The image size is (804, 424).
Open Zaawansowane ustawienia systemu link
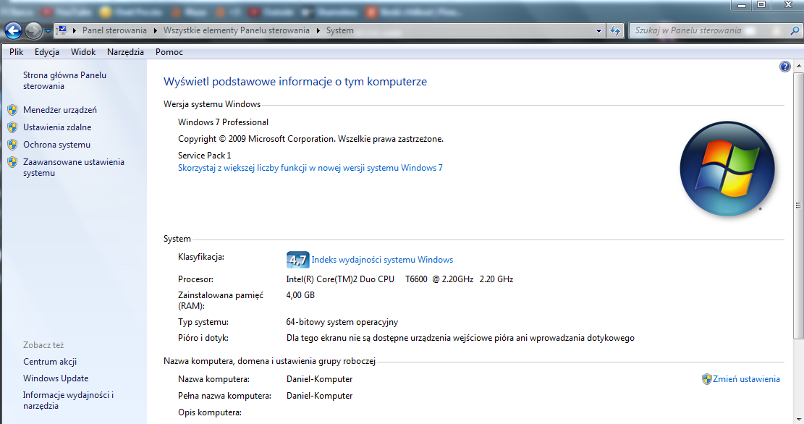pyautogui.click(x=73, y=167)
